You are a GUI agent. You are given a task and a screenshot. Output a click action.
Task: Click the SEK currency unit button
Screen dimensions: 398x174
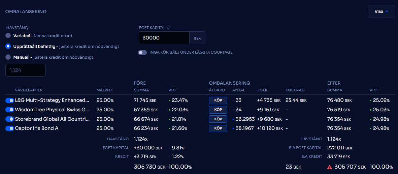coord(197,38)
